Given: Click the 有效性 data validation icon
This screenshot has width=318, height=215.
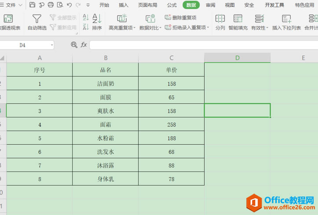Looking at the screenshot, I should [260, 18].
